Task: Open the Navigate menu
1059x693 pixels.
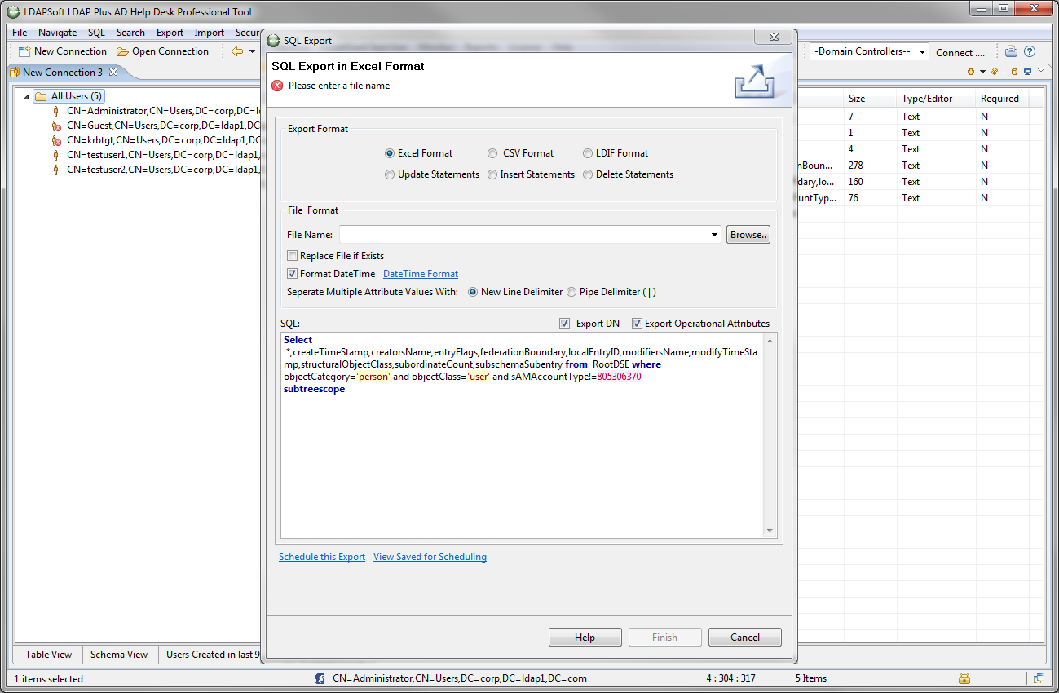Action: [x=57, y=33]
